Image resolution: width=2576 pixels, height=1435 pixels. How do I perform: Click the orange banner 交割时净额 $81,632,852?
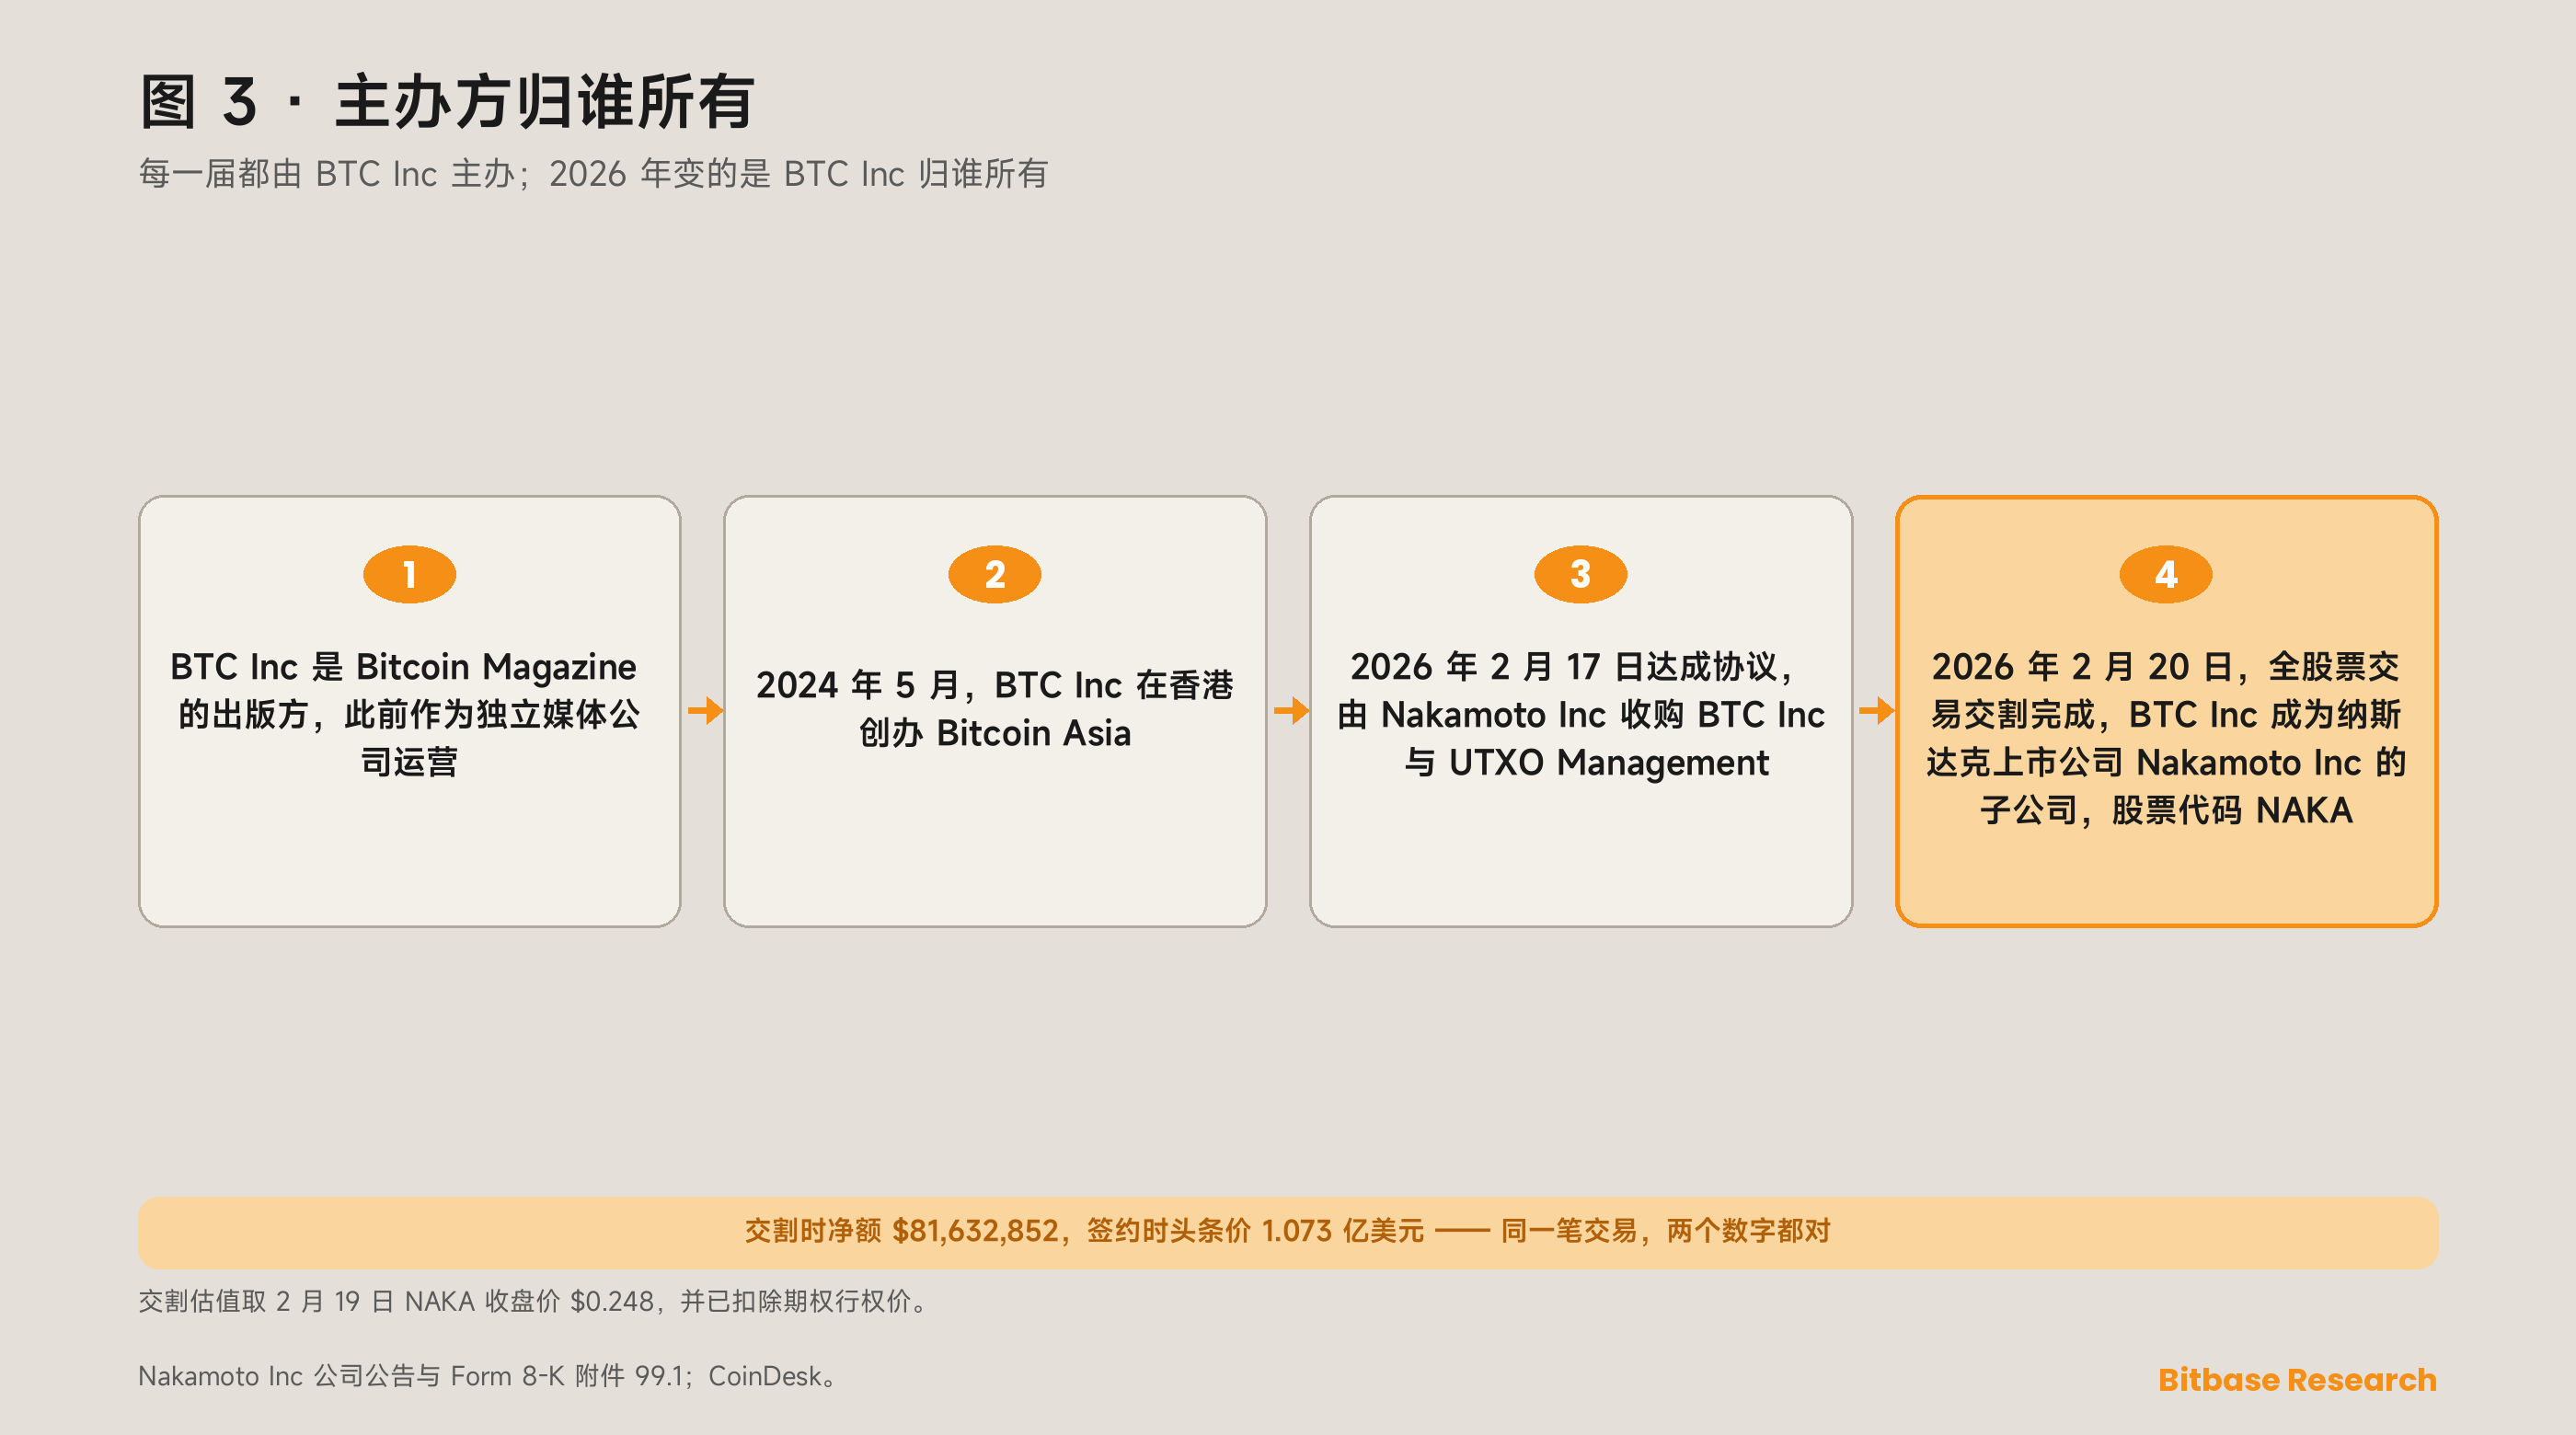click(x=1288, y=1232)
